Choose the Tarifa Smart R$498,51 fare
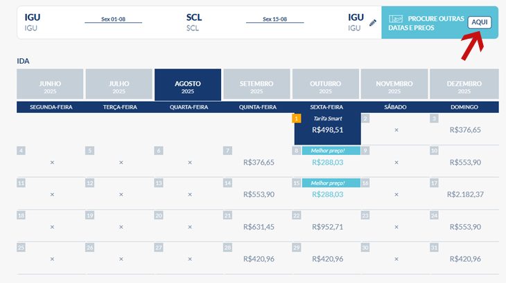The width and height of the screenshot is (506, 283). 328,129
